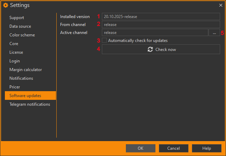Open the Login settings section
Viewport: 226px width, 156px height.
coord(15,61)
